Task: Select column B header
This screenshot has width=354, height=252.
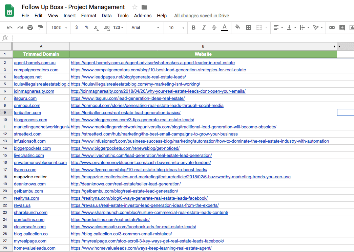Action: pyautogui.click(x=203, y=46)
